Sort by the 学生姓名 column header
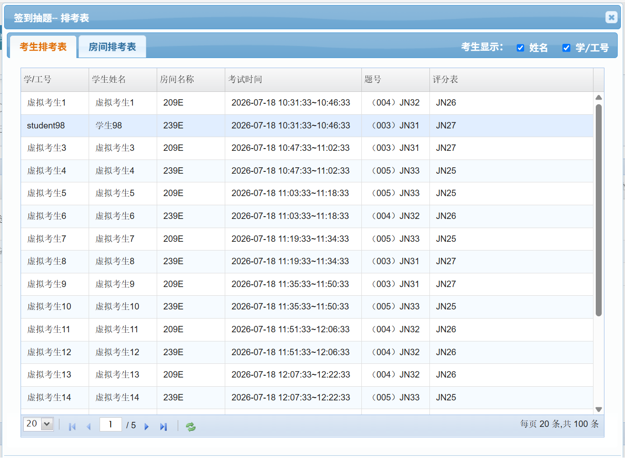The height and width of the screenshot is (458, 625). [123, 80]
